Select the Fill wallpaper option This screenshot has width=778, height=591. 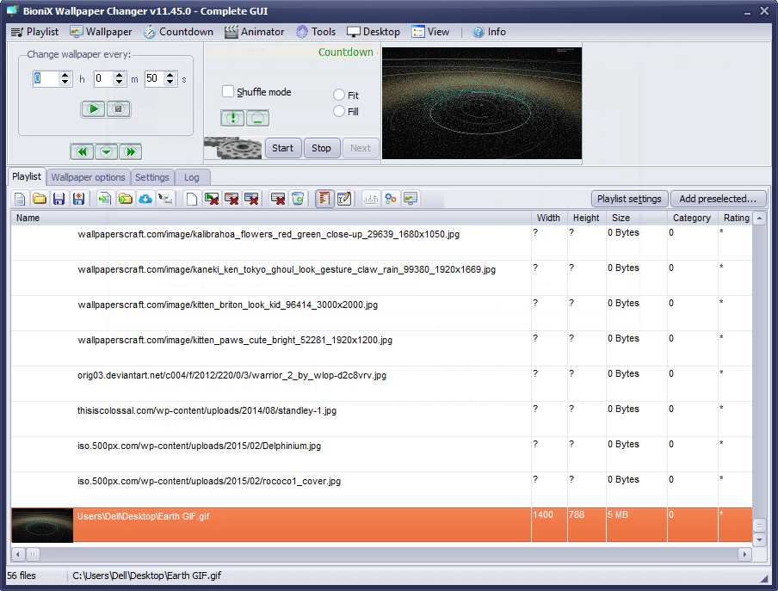338,110
